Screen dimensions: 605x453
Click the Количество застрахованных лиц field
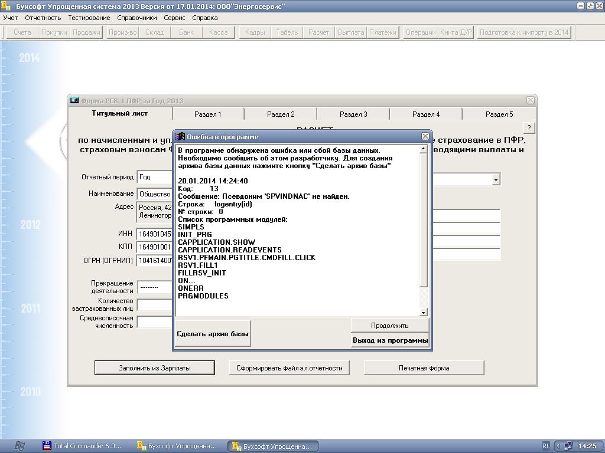pyautogui.click(x=155, y=305)
